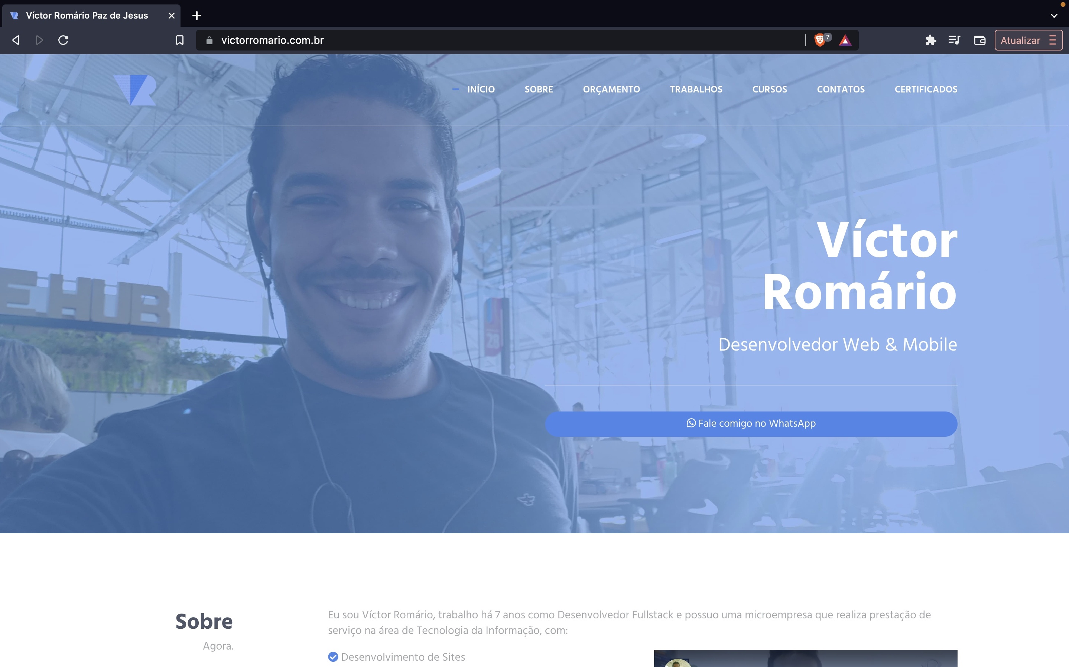
Task: Reload the page
Action: [x=63, y=40]
